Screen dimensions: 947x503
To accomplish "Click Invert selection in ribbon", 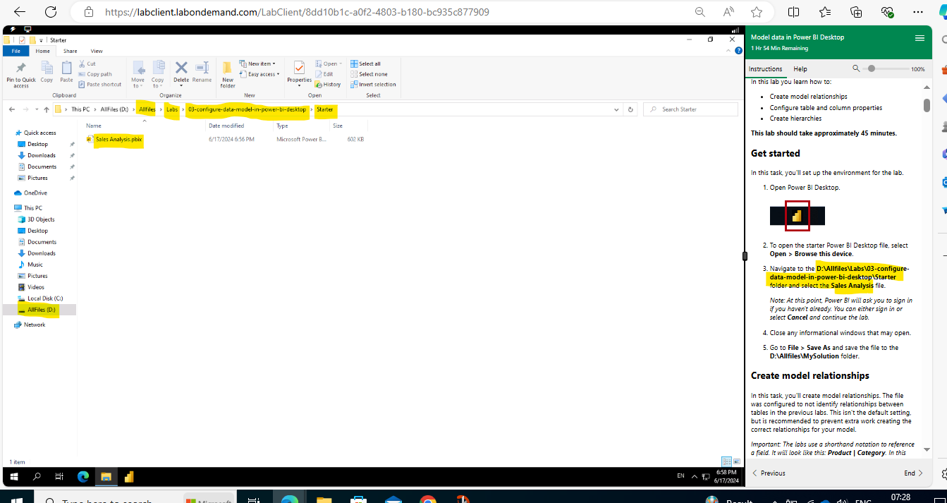I will point(373,84).
